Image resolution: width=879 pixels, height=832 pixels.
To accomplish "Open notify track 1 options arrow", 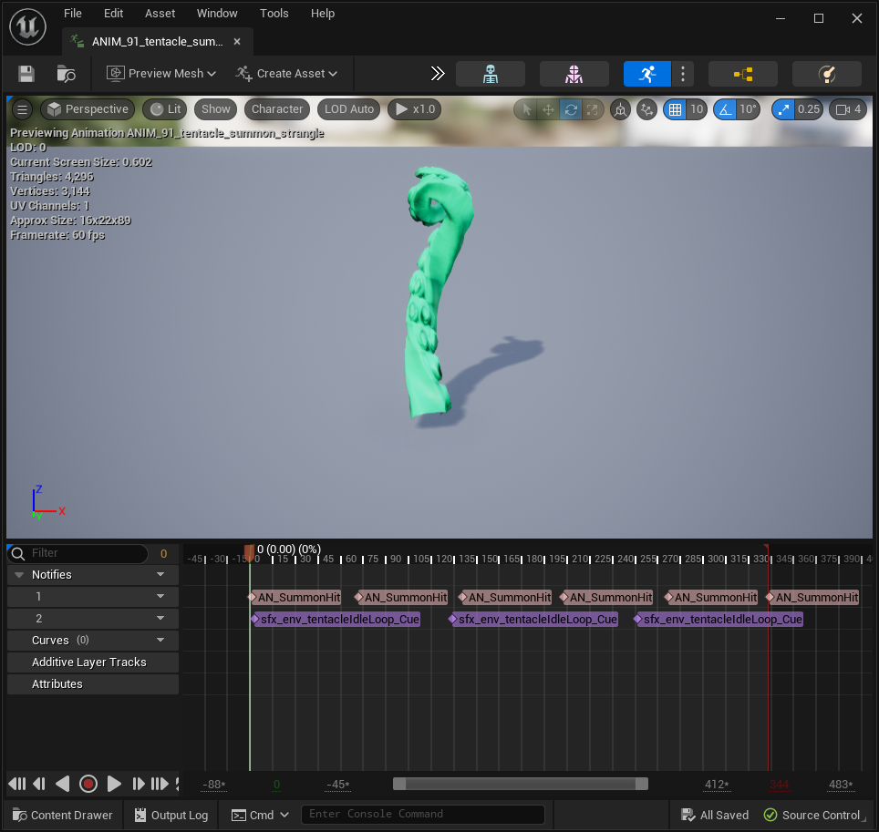I will pos(160,597).
